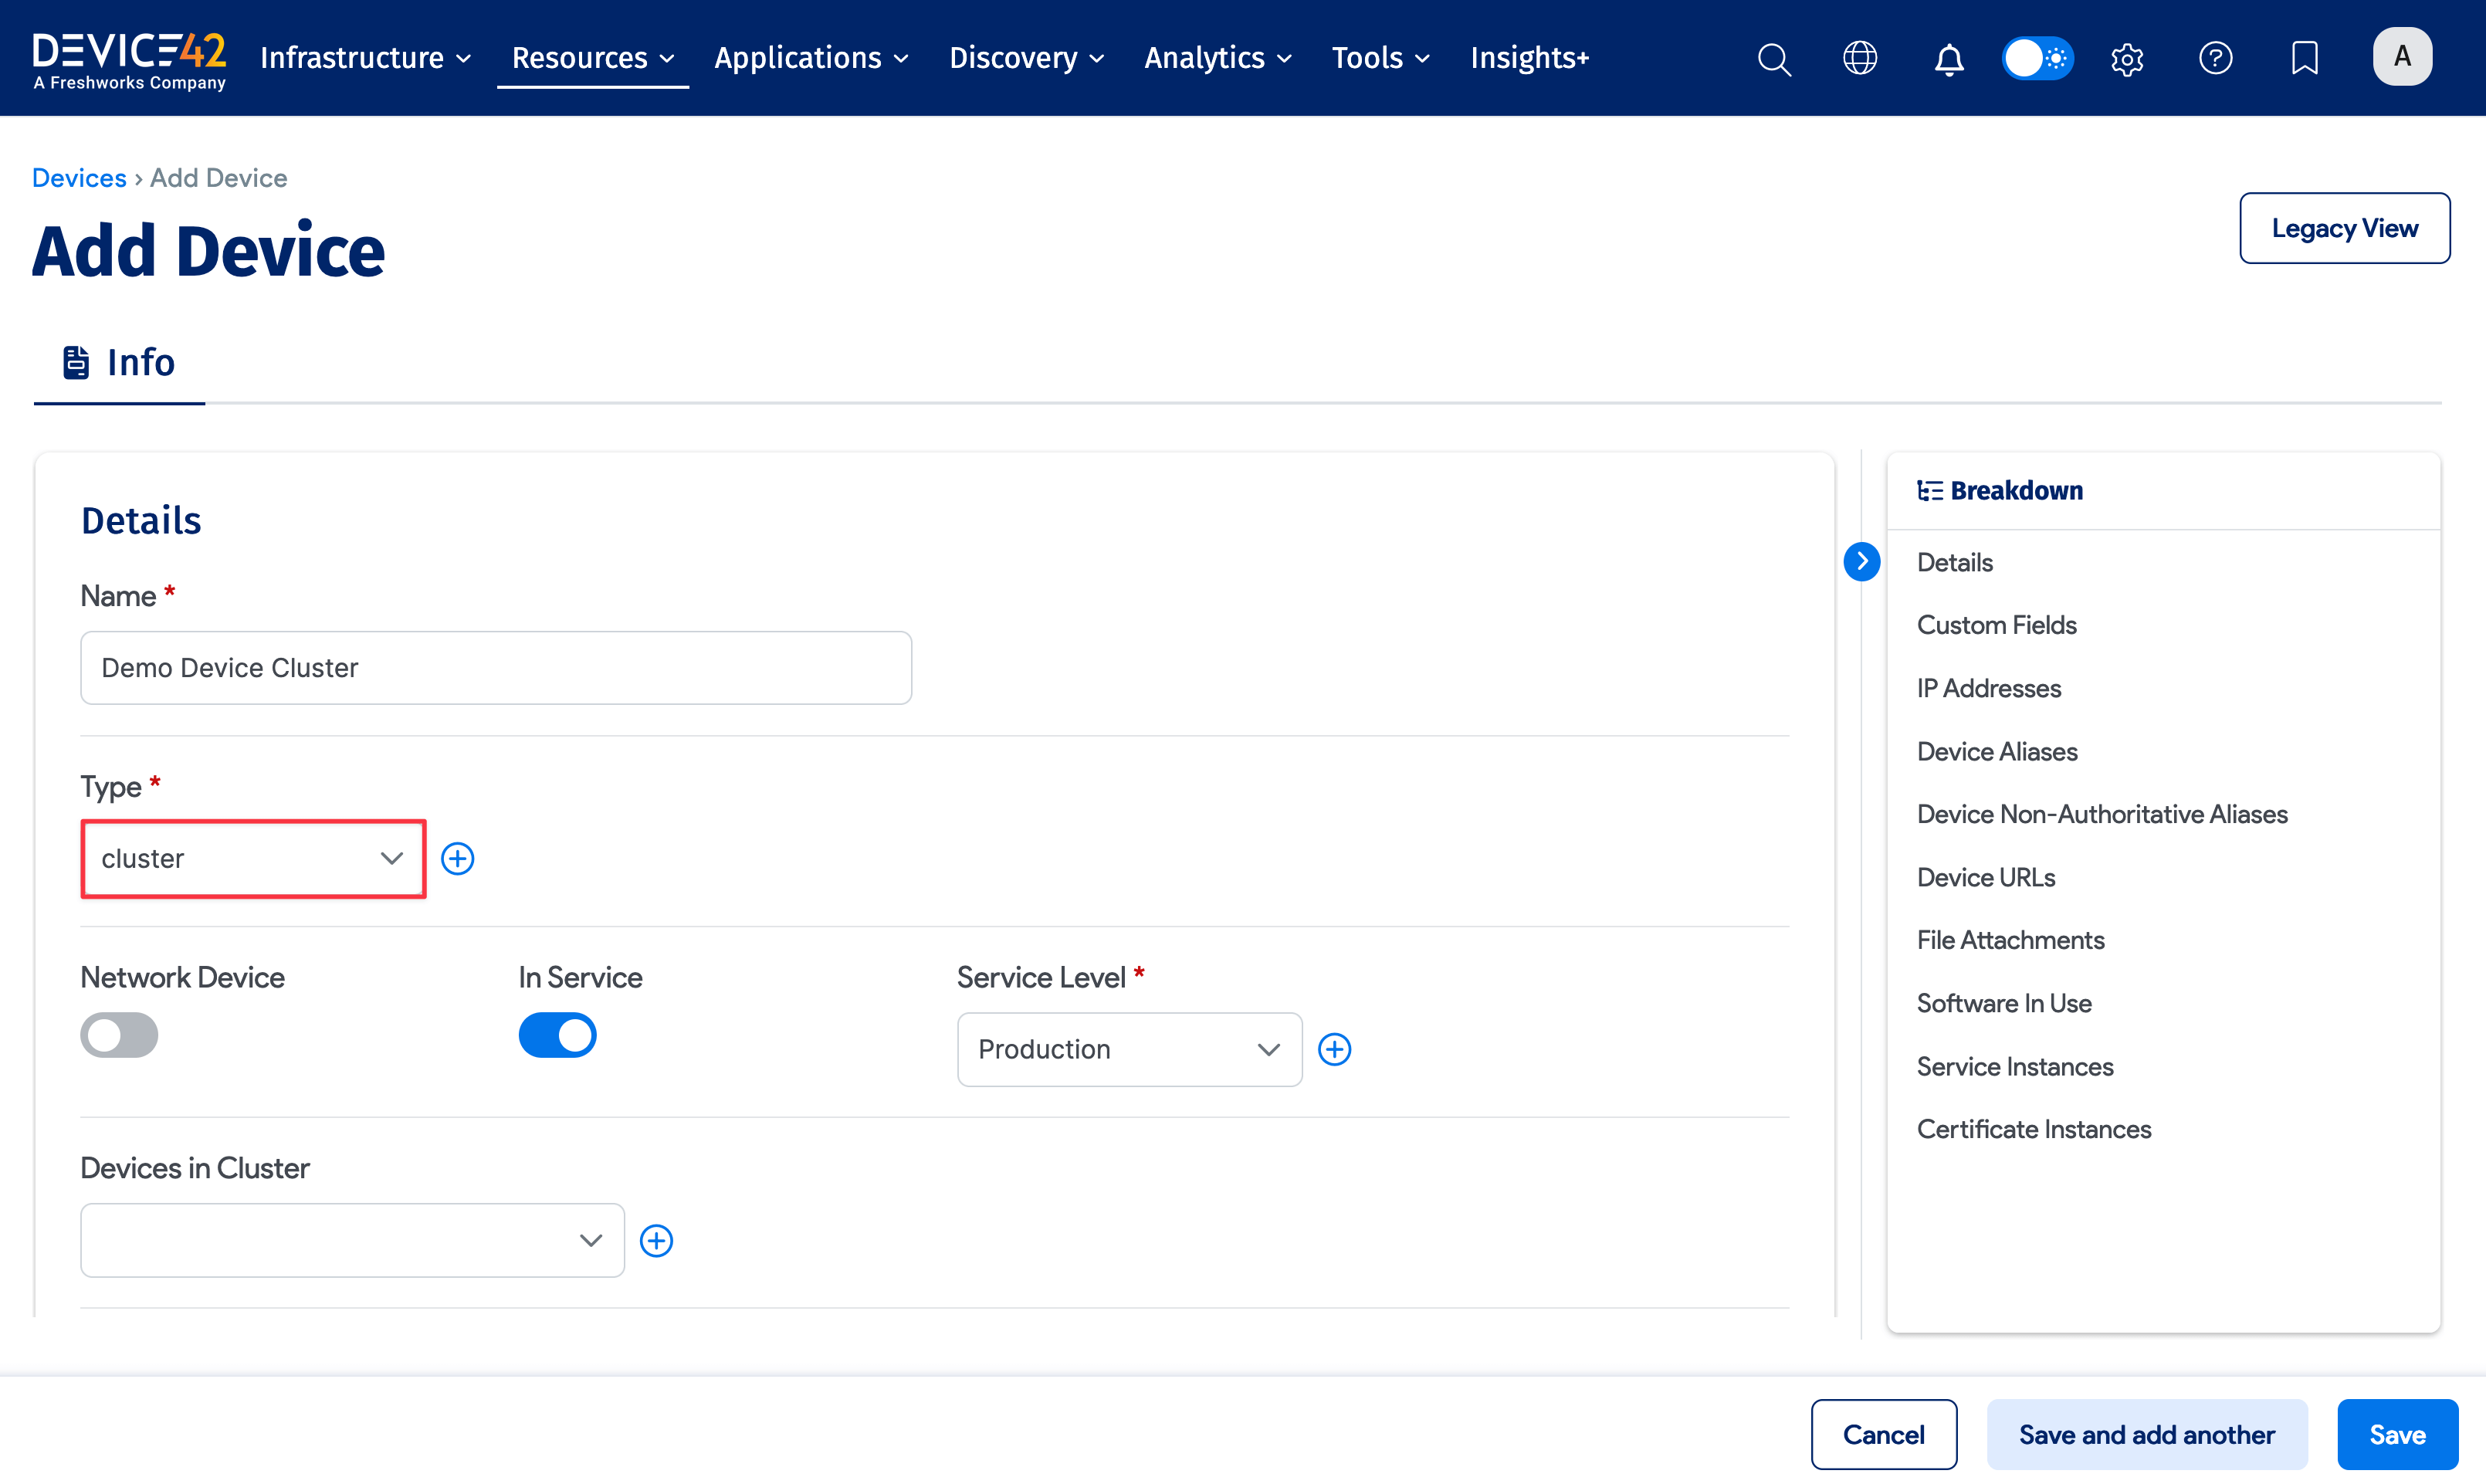Screen dimensions: 2486x1484
Task: Enable the Network Device toggle
Action: click(119, 1035)
